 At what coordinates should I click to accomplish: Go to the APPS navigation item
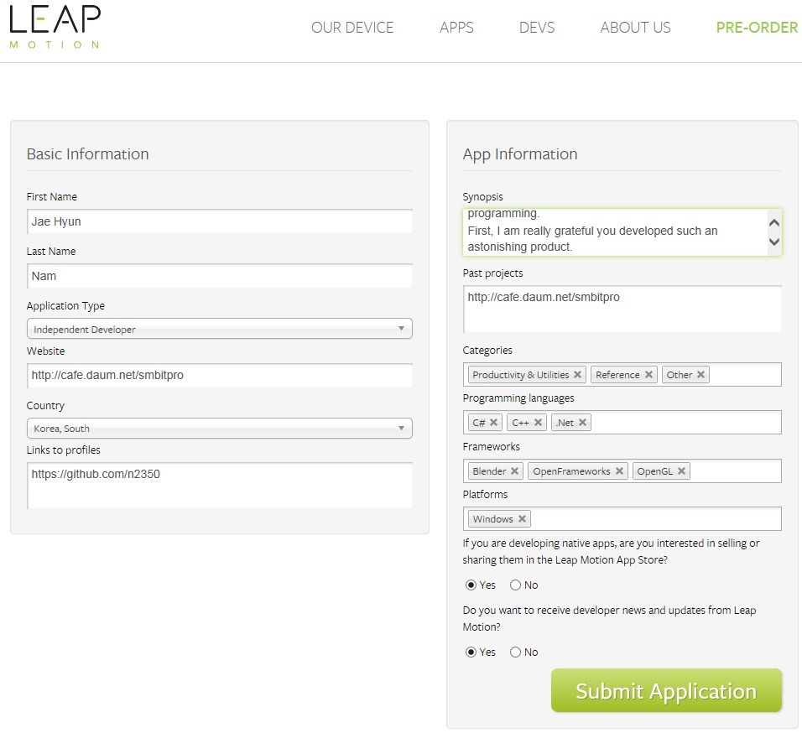pyautogui.click(x=456, y=28)
